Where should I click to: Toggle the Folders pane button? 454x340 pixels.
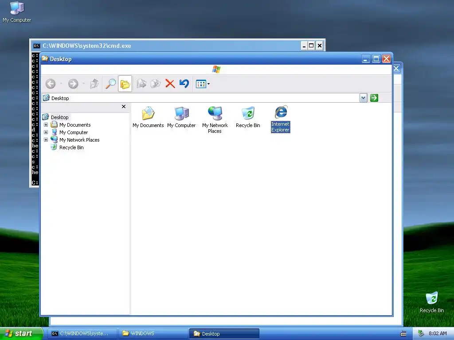(125, 84)
